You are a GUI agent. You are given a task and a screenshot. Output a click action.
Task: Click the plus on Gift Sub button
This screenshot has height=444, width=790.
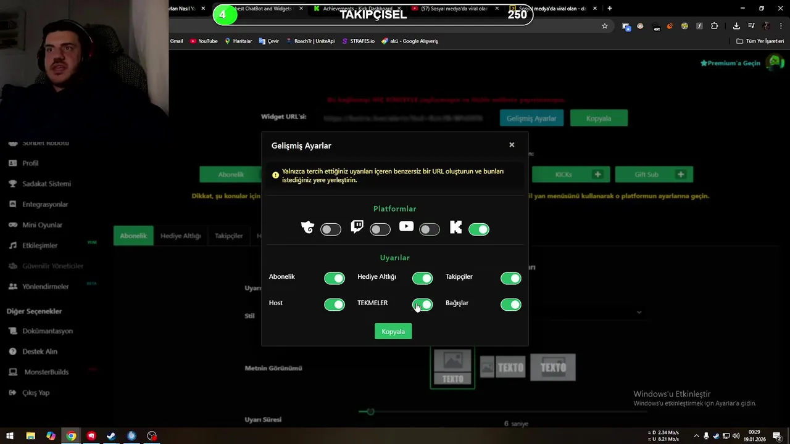pos(681,175)
